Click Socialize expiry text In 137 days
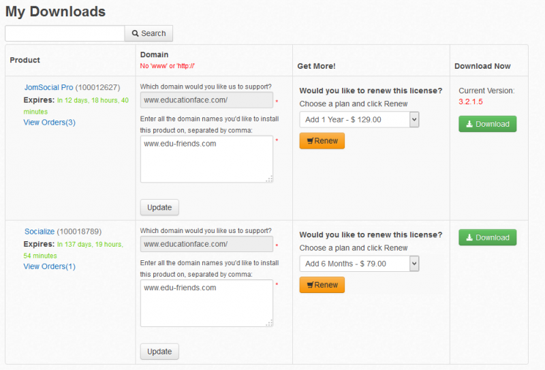545x370 pixels. (x=74, y=249)
